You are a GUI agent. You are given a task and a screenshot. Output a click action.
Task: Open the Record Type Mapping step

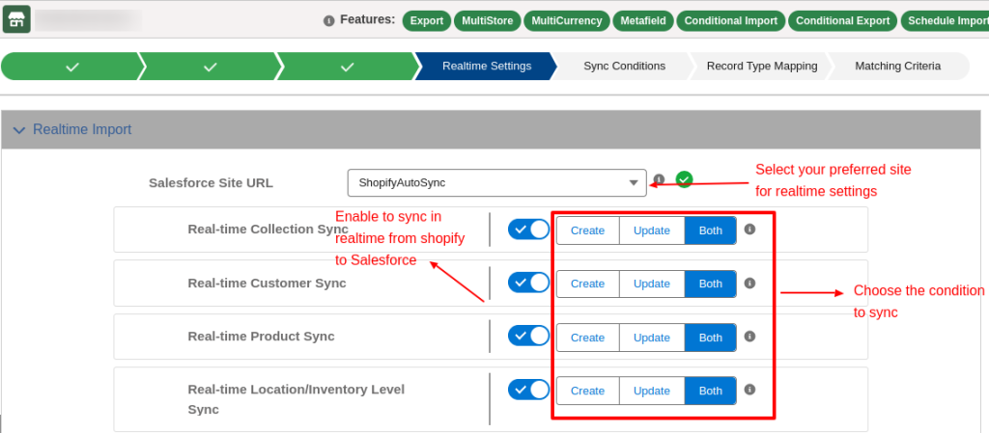(761, 67)
